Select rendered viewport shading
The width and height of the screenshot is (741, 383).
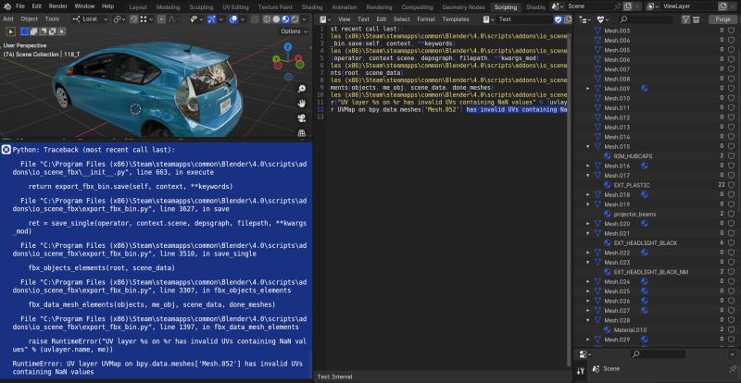pos(295,19)
